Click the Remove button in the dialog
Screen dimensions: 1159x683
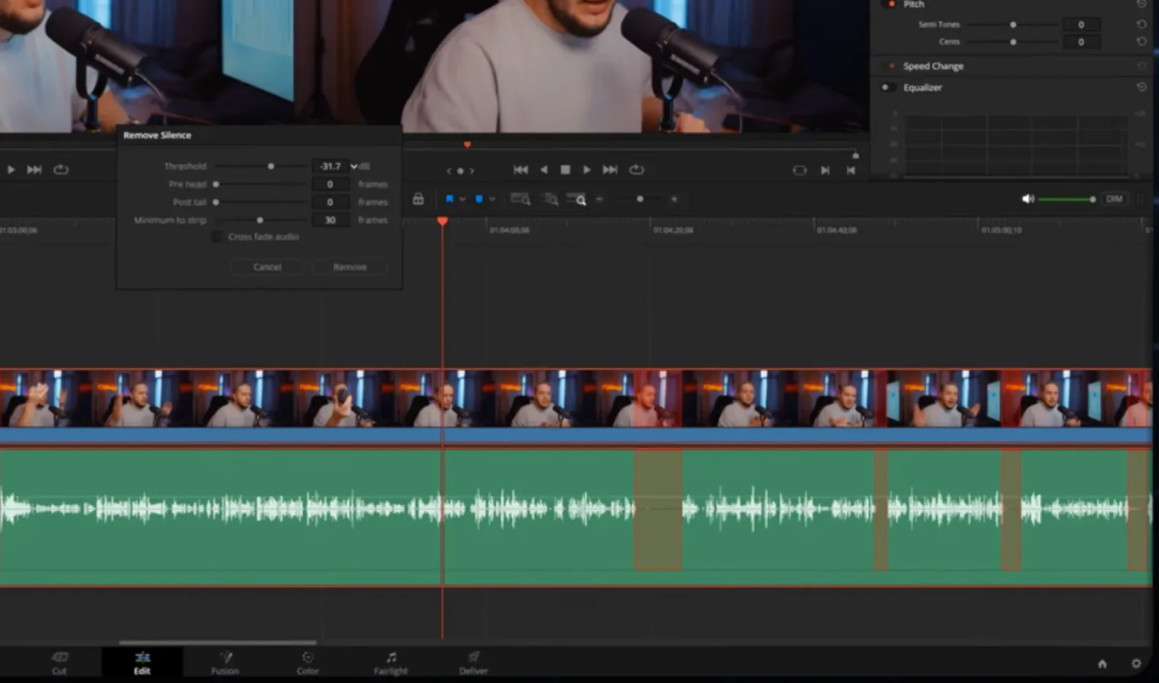tap(350, 267)
